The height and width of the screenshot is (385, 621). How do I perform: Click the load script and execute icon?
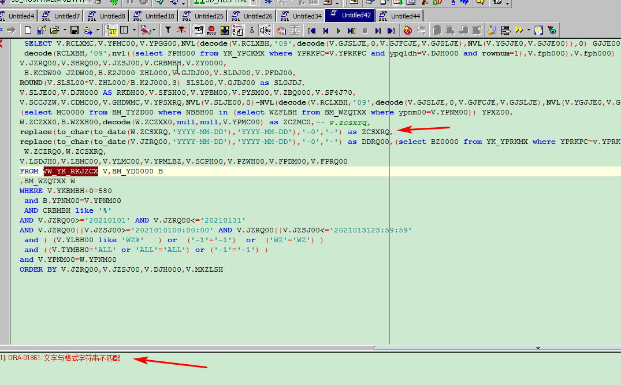pyautogui.click(x=146, y=30)
